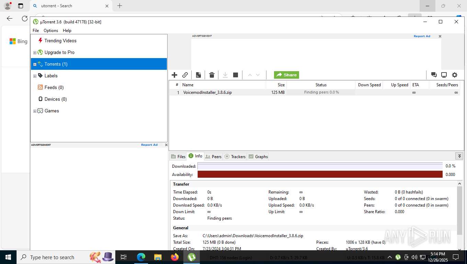Click the Add Torrent plus icon

tap(174, 75)
